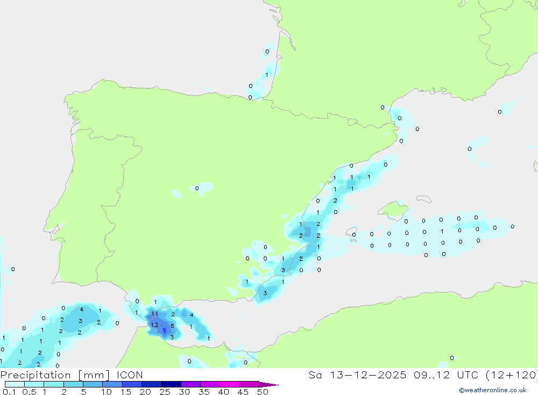The height and width of the screenshot is (395, 538).
Task: Click the "20" legend scale label
Action: pos(145,392)
